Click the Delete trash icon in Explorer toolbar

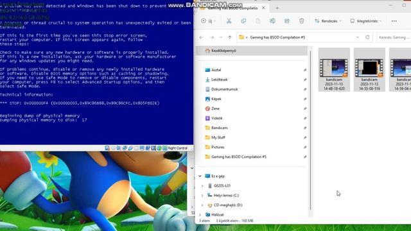pos(301,21)
